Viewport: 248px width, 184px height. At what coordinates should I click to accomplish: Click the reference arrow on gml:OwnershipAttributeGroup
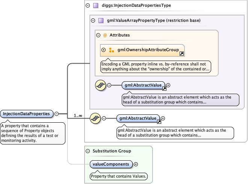(x=181, y=54)
